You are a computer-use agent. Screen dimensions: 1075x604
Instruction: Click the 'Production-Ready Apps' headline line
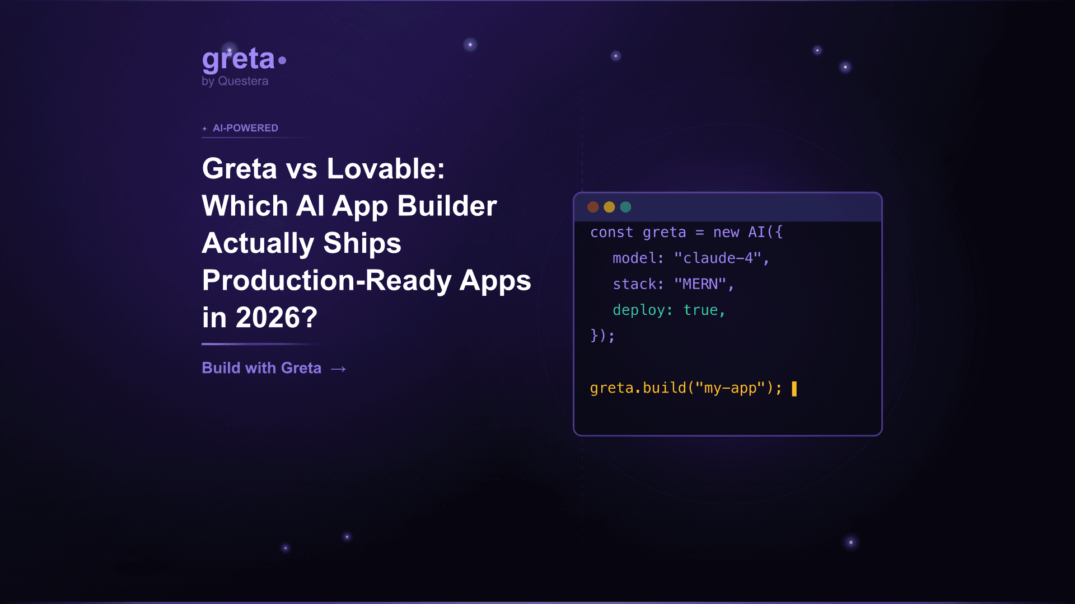(366, 280)
